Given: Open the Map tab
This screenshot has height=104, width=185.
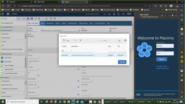Looking at the screenshot, I should (x=108, y=23).
